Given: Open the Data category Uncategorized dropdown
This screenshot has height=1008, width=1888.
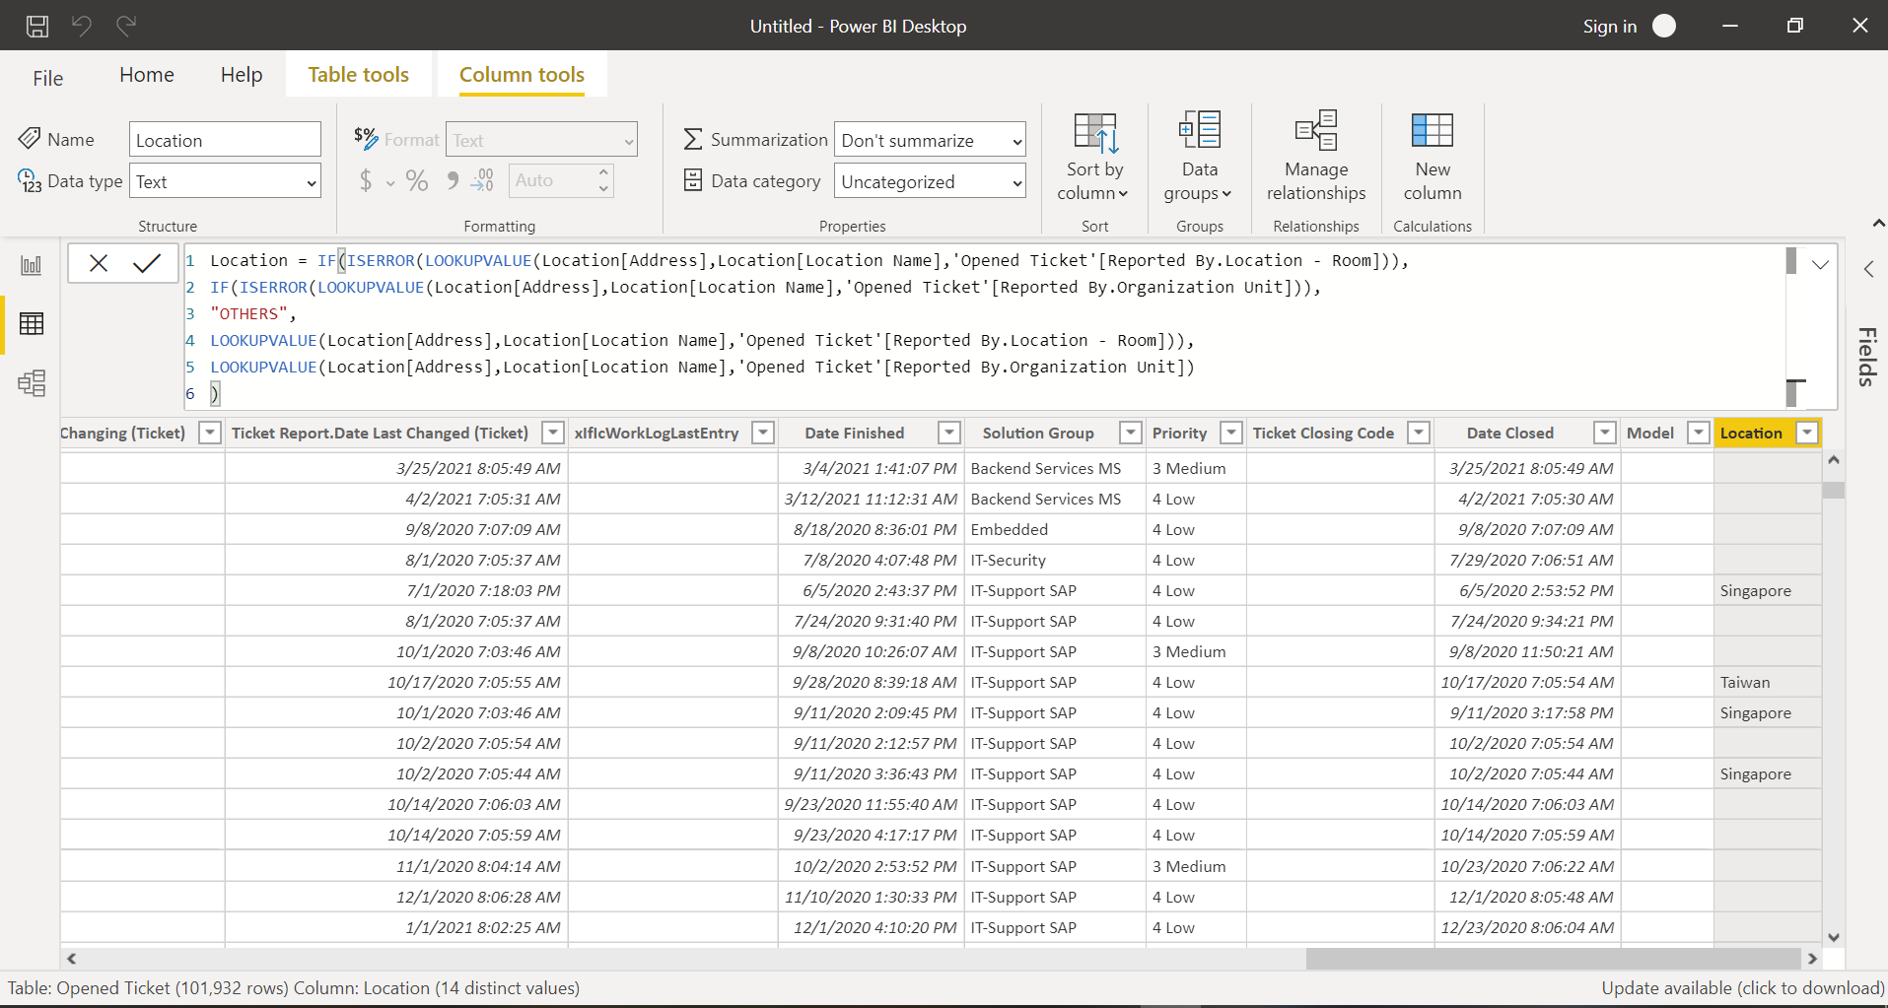Looking at the screenshot, I should [x=930, y=181].
